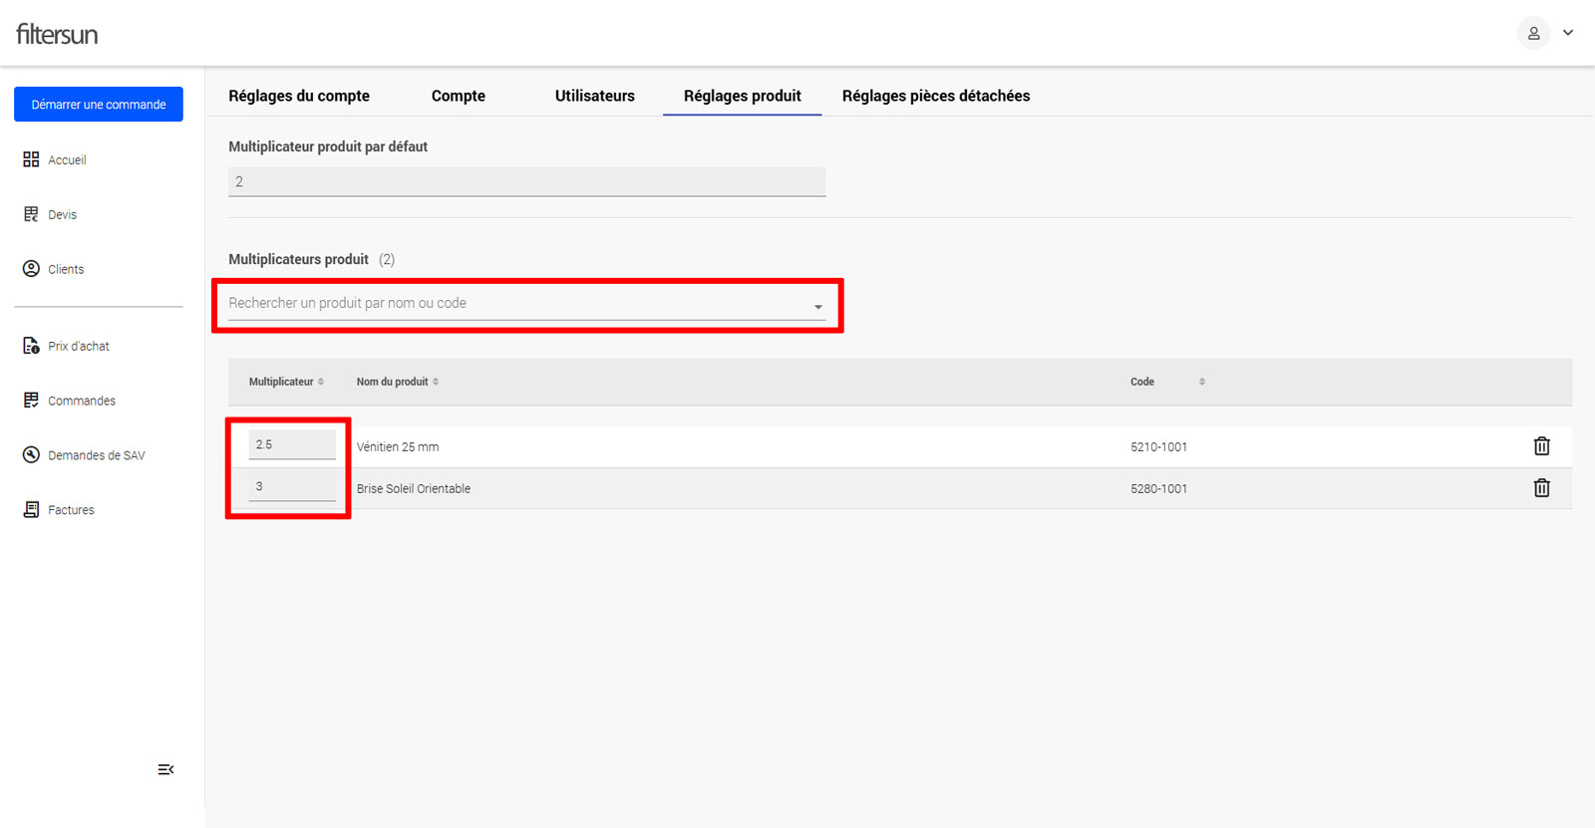1595x828 pixels.
Task: Click the Accueil dashboard icon
Action: tap(31, 159)
